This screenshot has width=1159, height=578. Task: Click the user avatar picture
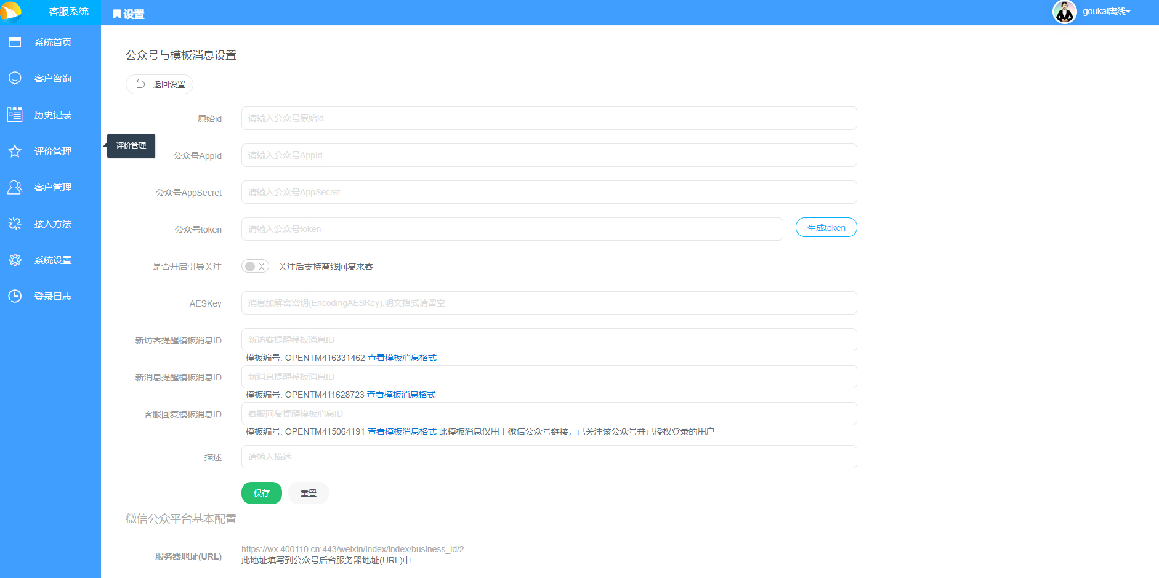point(1064,12)
